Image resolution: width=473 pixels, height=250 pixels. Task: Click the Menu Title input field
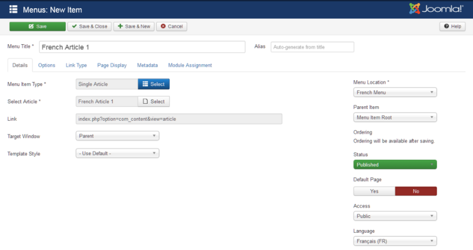tap(142, 47)
